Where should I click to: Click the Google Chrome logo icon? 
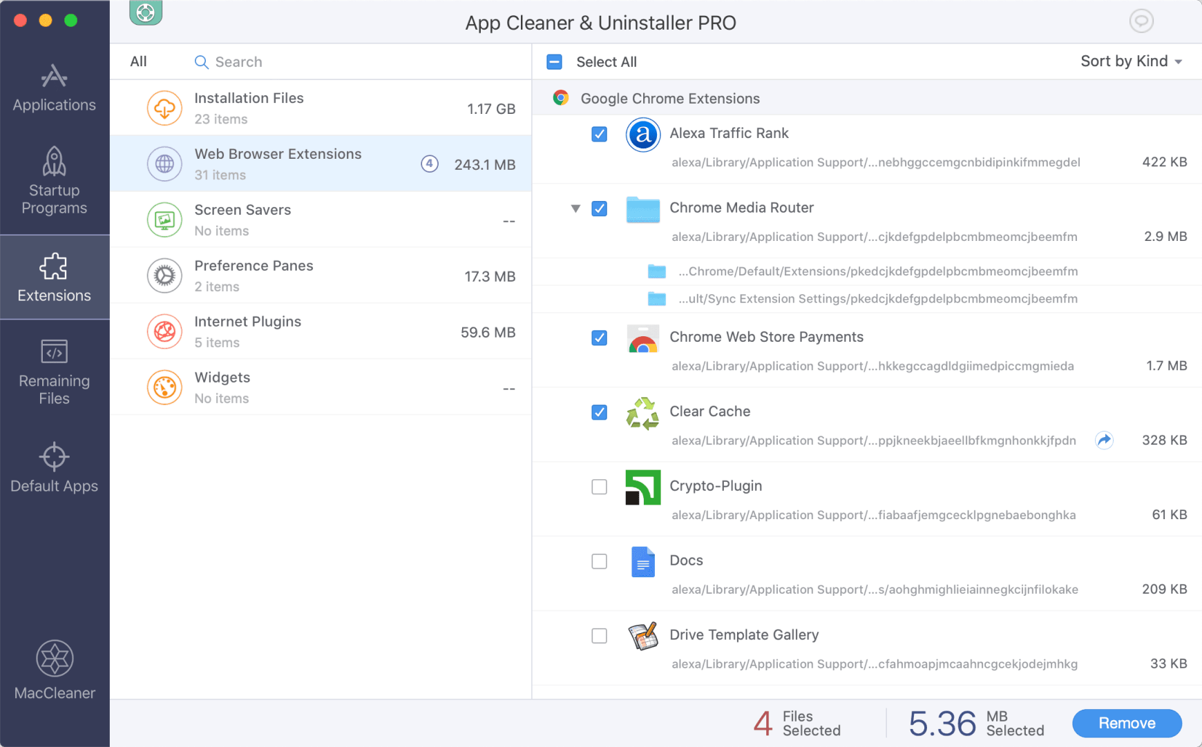(x=561, y=98)
